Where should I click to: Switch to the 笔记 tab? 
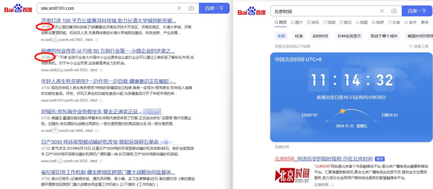345,22
